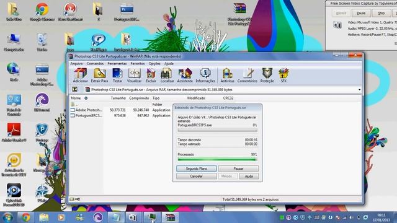Screen dimensions: 397x223
Task: Open the media player taskbar icon
Action: [61, 217]
